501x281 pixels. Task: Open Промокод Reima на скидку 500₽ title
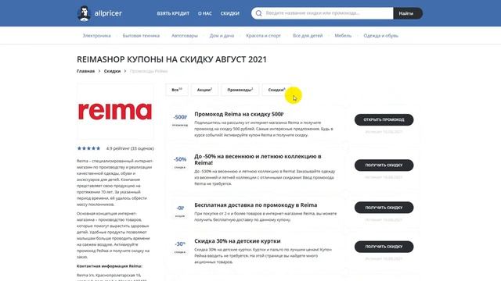[x=239, y=114]
